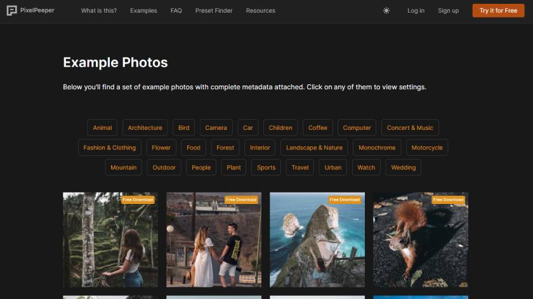Select the Architecture category tag
The image size is (533, 299).
145,128
